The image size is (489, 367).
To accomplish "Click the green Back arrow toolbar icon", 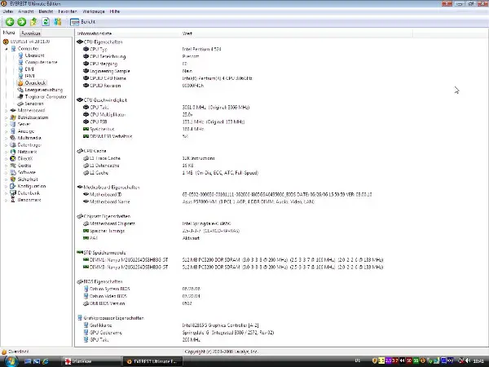I will (x=8, y=21).
